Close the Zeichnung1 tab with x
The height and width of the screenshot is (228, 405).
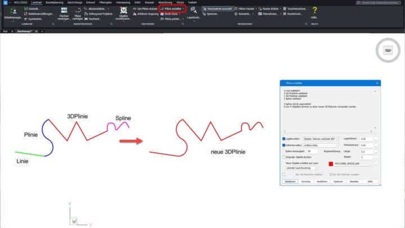point(36,32)
